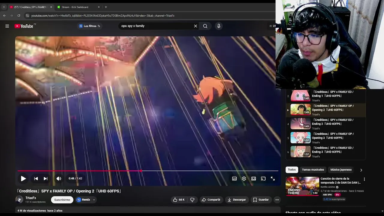
Task: Switch to theater mode
Action: 253,178
